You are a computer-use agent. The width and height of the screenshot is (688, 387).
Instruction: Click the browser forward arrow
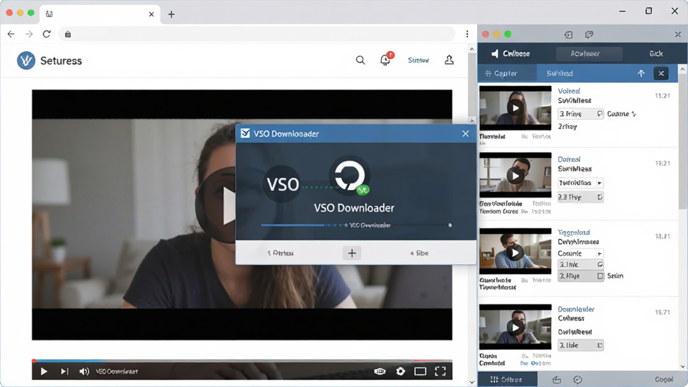pyautogui.click(x=29, y=34)
